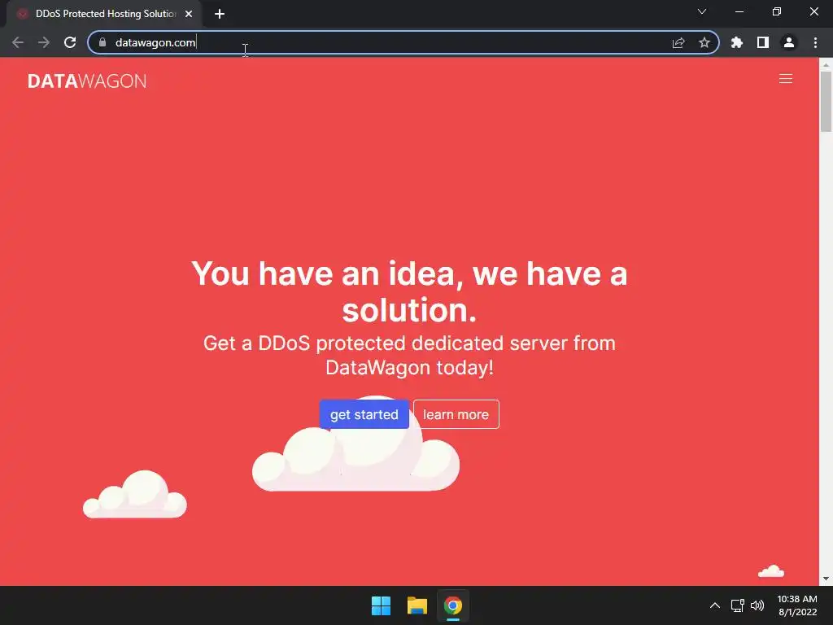833x625 pixels.
Task: Show hidden system tray icons
Action: pyautogui.click(x=715, y=605)
